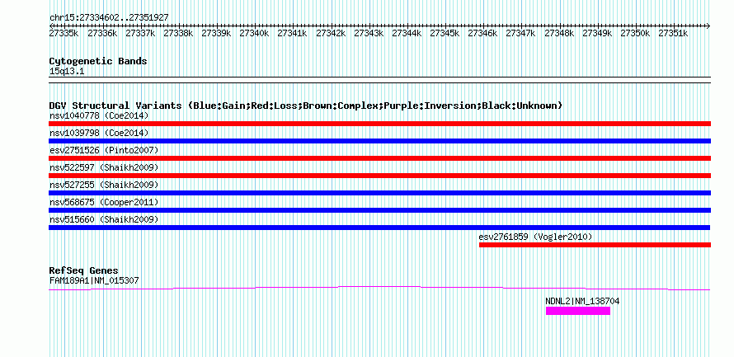Click the red bar under nsv522597

(x=379, y=176)
